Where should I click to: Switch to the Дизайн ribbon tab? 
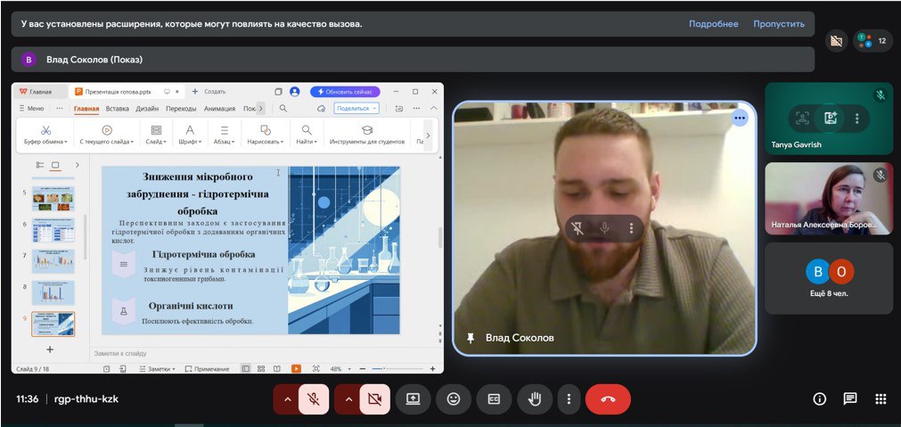pos(147,109)
